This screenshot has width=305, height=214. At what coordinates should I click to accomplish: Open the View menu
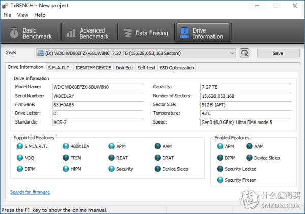tap(22, 15)
